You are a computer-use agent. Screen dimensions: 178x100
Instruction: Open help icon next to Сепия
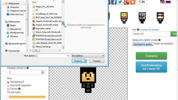[x=19, y=89]
